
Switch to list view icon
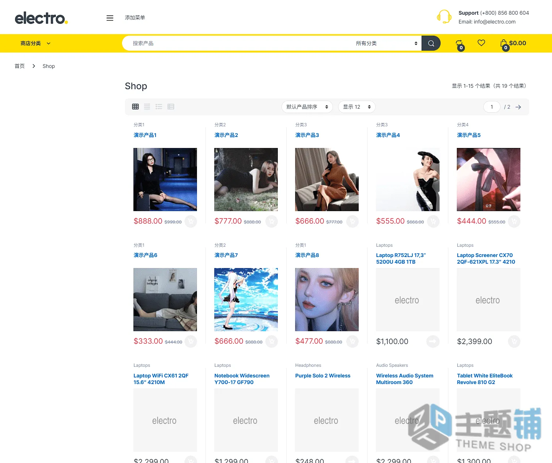click(x=159, y=106)
